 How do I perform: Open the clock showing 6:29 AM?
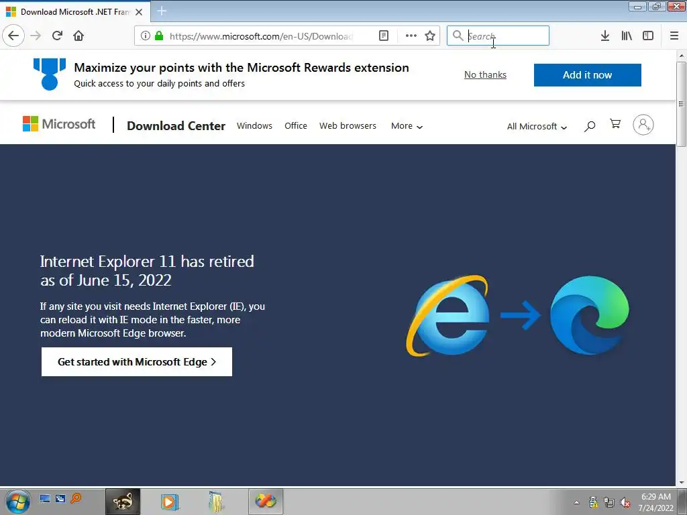tap(656, 502)
